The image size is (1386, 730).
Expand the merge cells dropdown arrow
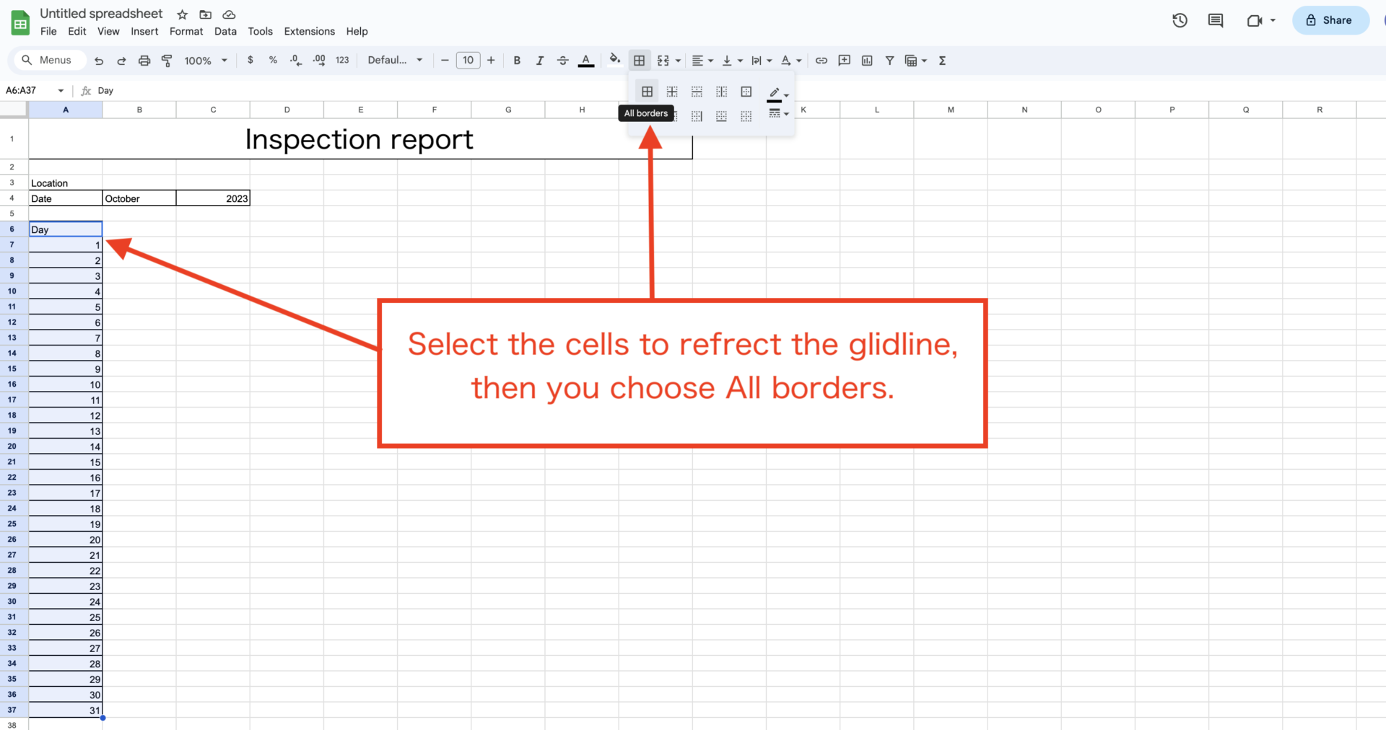coord(678,61)
